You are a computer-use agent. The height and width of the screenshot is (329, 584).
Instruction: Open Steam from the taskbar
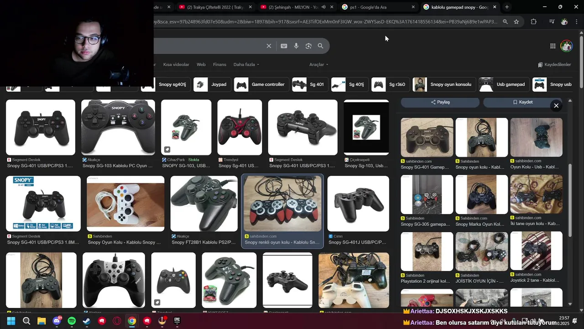click(x=86, y=321)
